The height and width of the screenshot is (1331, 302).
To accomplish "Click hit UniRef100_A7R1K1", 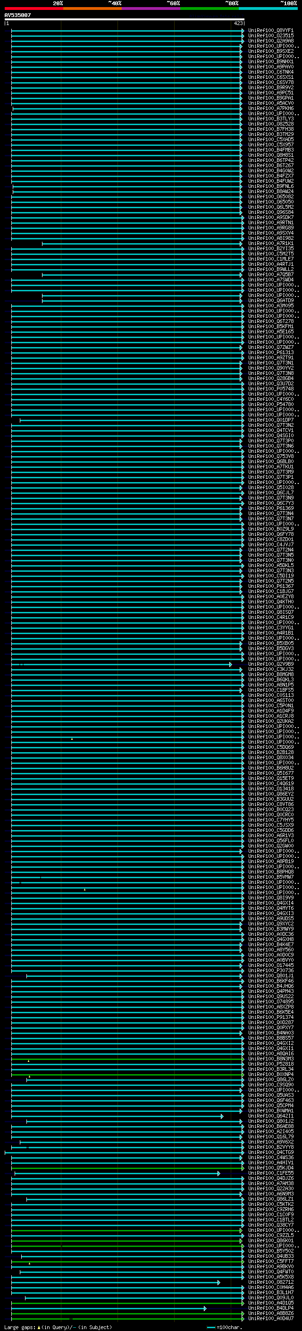I will [270, 243].
